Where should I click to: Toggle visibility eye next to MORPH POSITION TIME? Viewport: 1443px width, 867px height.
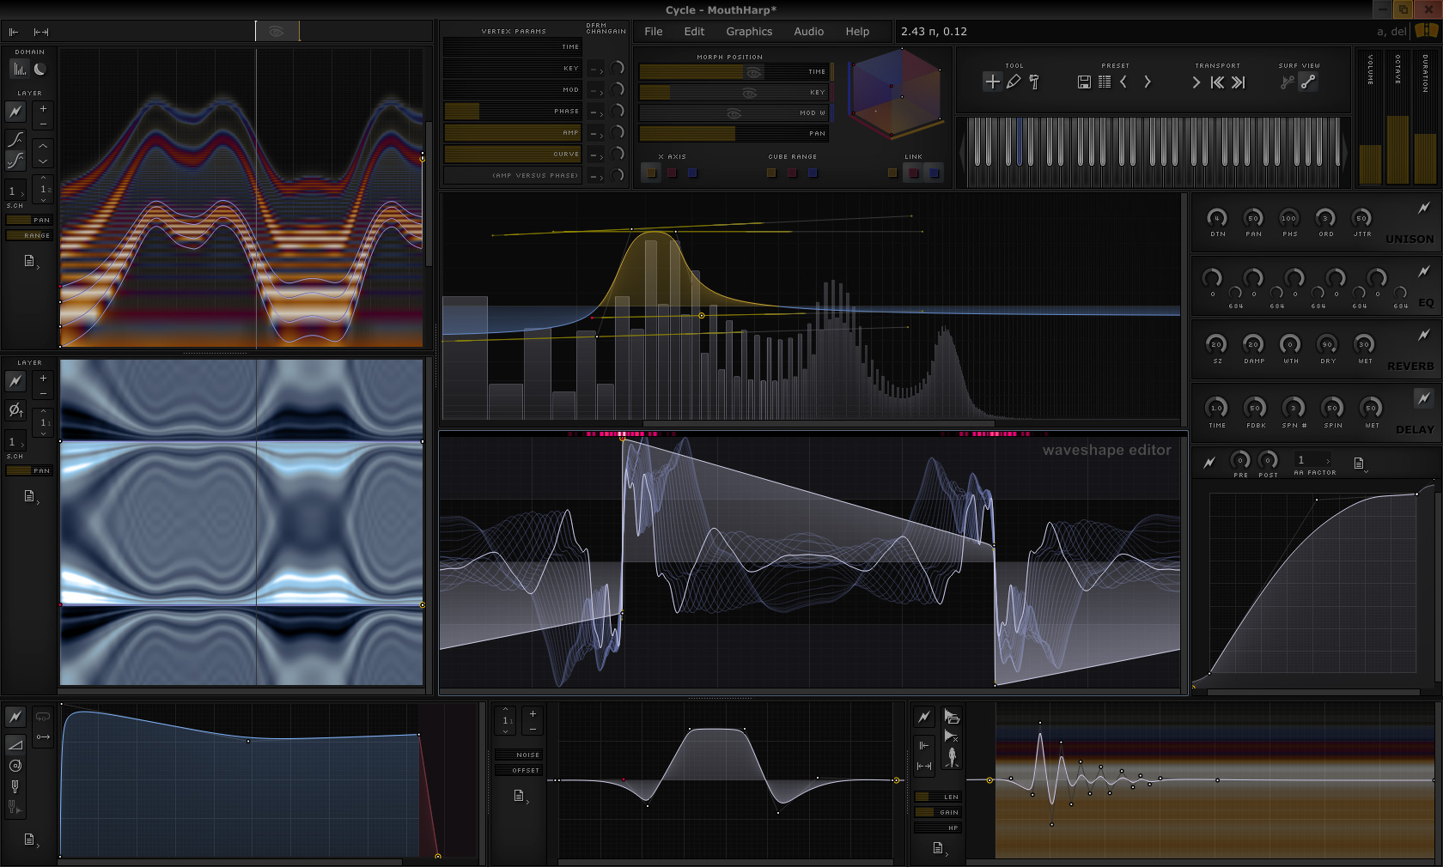click(x=754, y=72)
